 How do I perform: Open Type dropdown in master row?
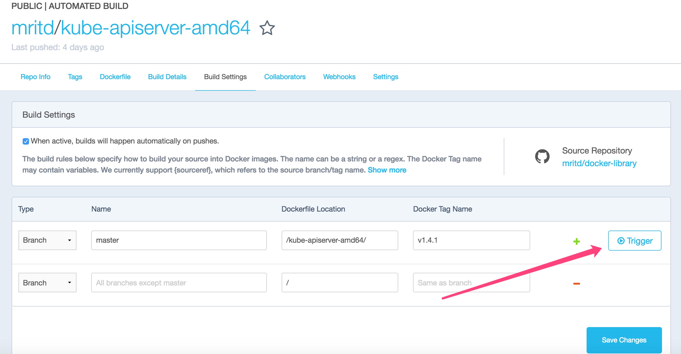(x=47, y=240)
